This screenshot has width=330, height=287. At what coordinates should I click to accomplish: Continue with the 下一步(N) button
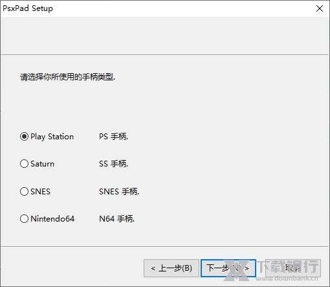(x=228, y=268)
